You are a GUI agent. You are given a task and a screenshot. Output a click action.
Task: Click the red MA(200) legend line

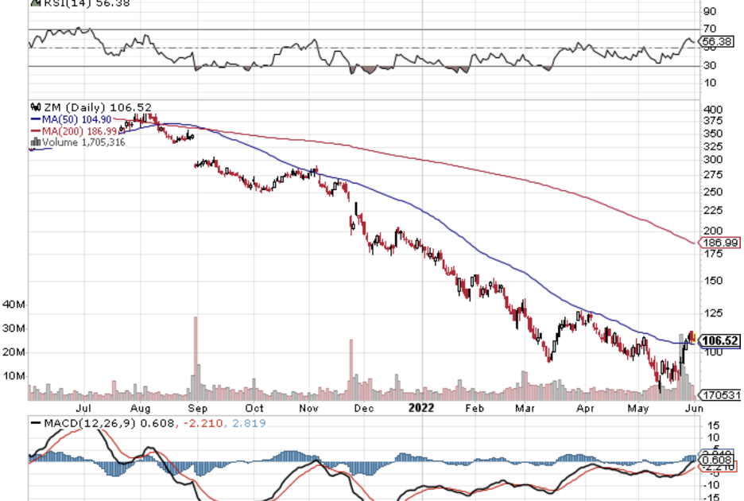click(x=36, y=131)
